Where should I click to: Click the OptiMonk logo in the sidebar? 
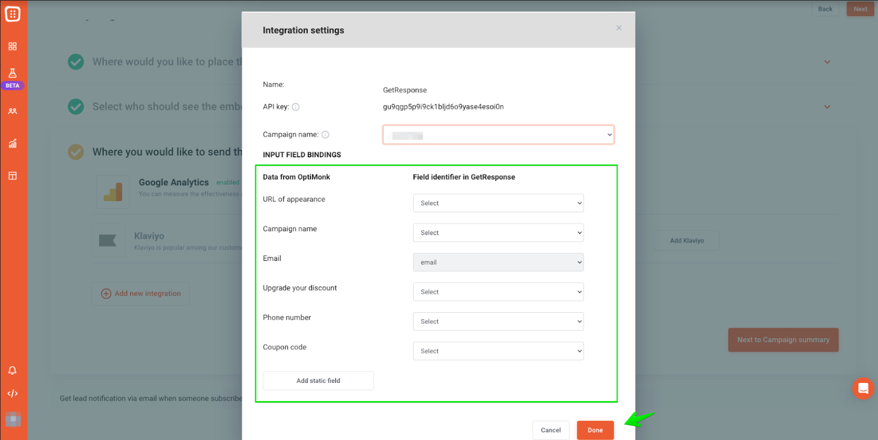pyautogui.click(x=12, y=14)
